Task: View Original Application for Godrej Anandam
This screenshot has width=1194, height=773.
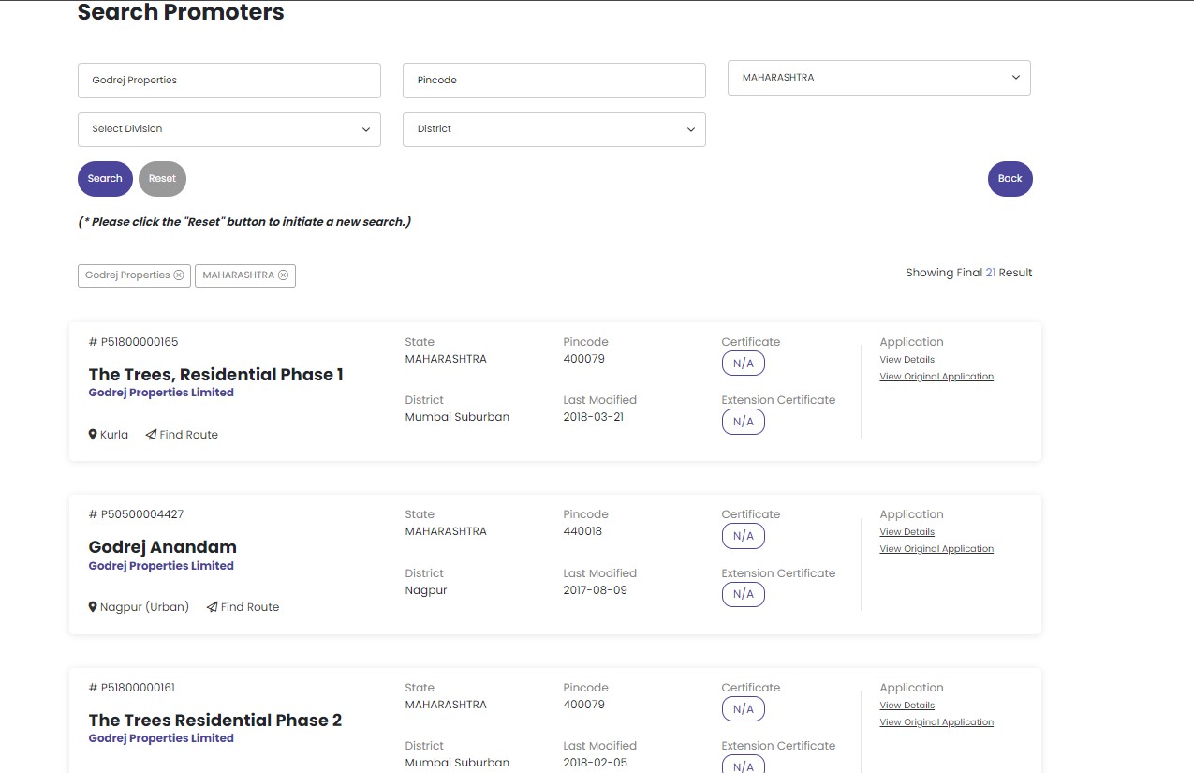Action: [x=936, y=549]
